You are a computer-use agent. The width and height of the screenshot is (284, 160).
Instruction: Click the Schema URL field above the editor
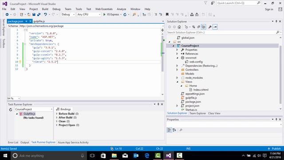coord(91,26)
